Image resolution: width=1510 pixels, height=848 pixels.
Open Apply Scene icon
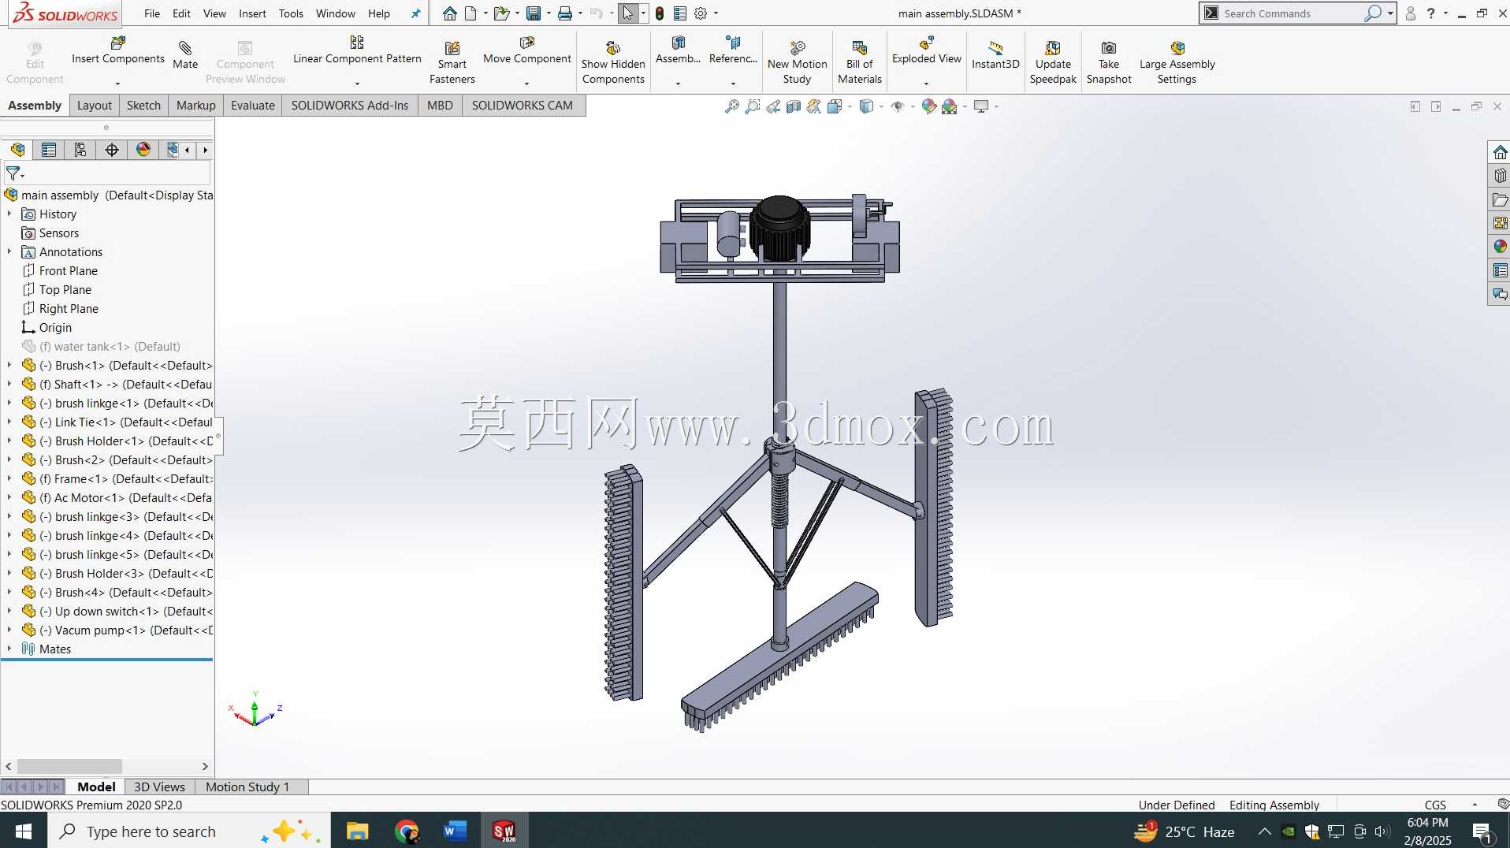[x=950, y=106]
